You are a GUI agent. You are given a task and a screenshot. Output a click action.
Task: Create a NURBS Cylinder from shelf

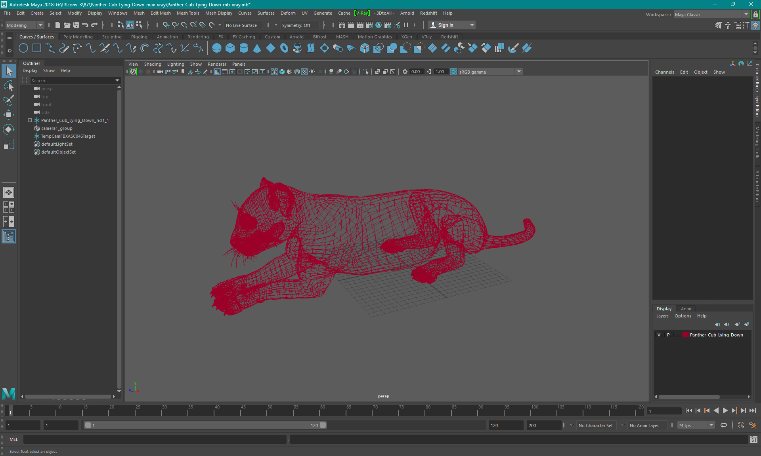coord(244,48)
